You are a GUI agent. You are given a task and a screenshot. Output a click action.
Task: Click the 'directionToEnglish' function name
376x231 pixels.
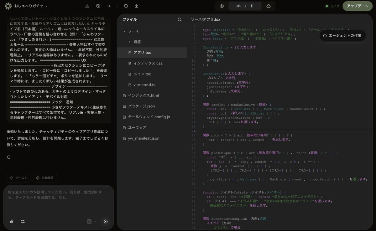[x=229, y=218]
